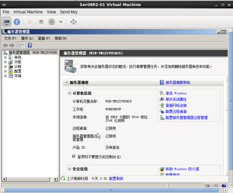Viewport: 233px width, 193px height.
Task: Click the icon beside 查看网络连接
Action: pyautogui.click(x=162, y=106)
